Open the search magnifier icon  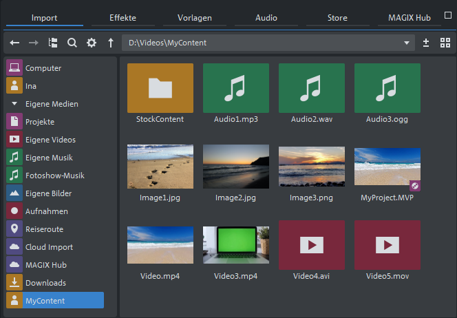72,43
